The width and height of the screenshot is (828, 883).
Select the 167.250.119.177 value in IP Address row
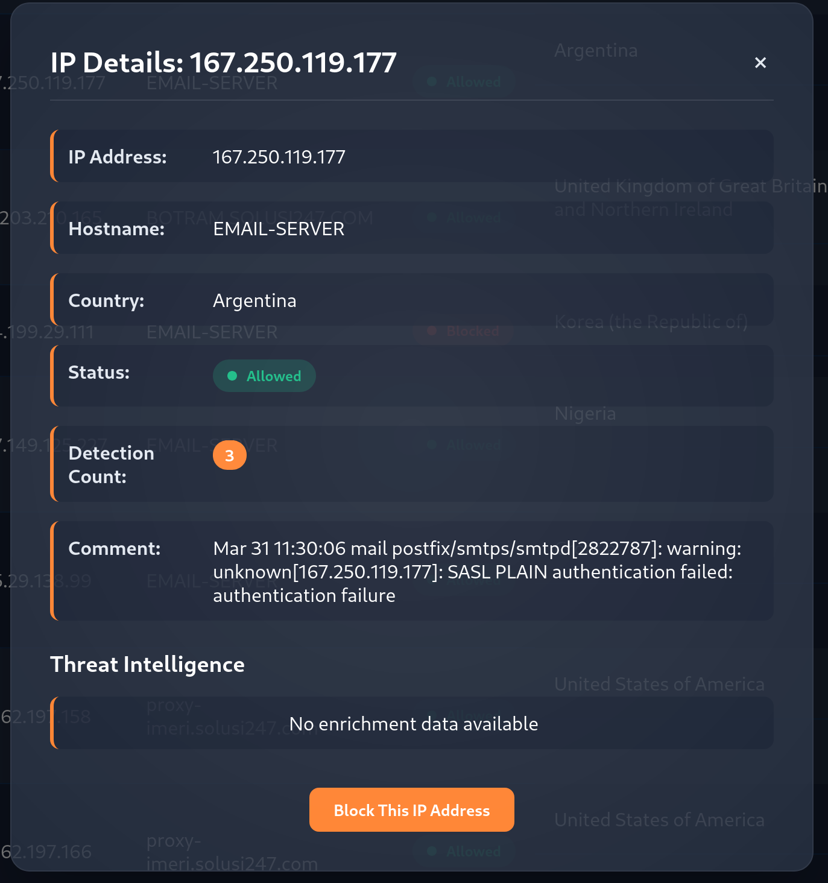279,157
